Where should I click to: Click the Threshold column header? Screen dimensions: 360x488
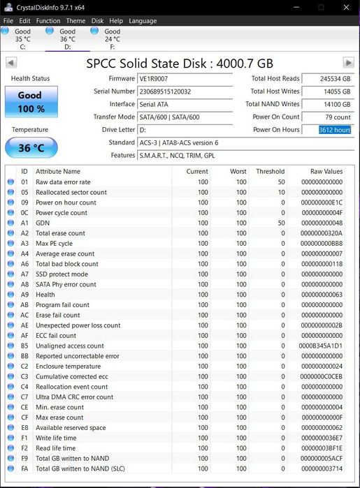click(271, 172)
